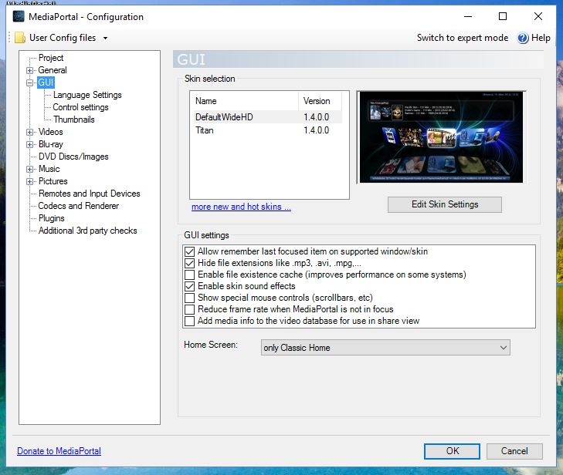Select Remotes and Input Devices
The height and width of the screenshot is (475, 563).
pyautogui.click(x=90, y=194)
